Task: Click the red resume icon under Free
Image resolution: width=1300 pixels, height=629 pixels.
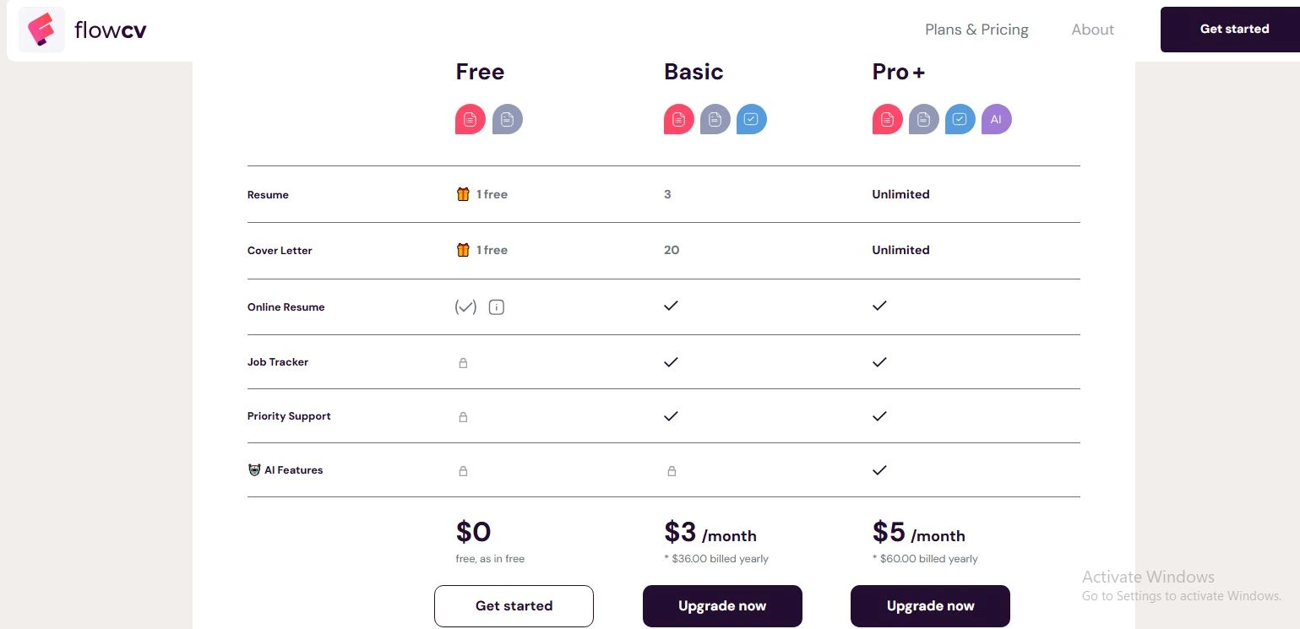Action: click(471, 119)
